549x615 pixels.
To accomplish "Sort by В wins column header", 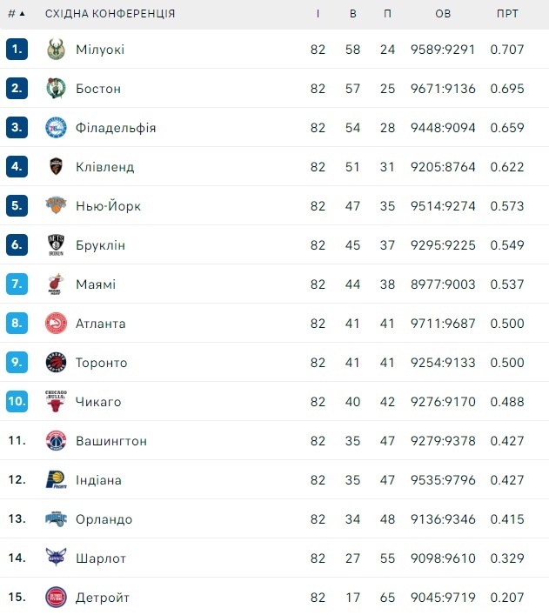I will 352,14.
